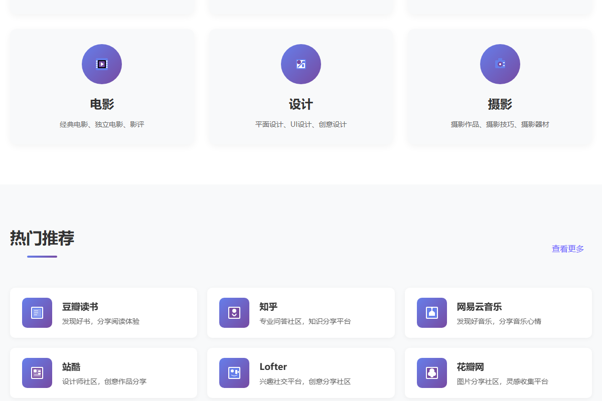
Task: Click the 电影 category card
Action: (101, 88)
